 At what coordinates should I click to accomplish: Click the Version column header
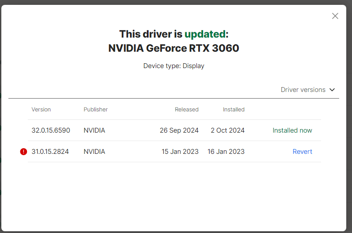pyautogui.click(x=41, y=110)
